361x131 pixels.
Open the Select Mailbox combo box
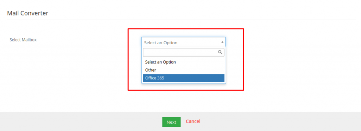(183, 42)
